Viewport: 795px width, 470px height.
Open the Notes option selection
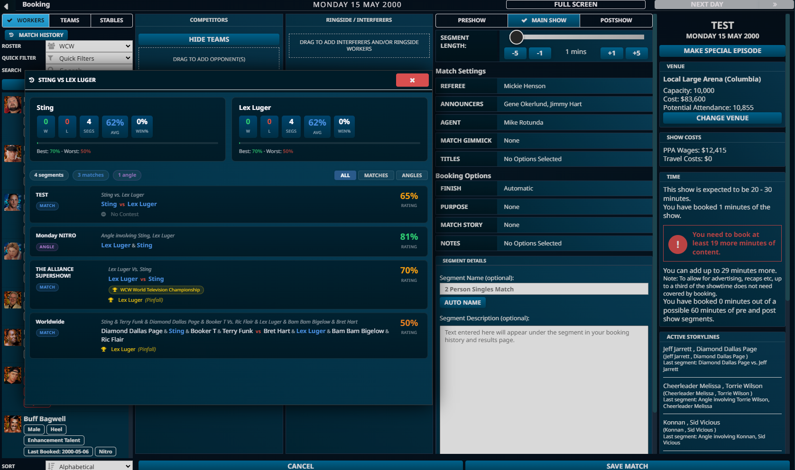(x=575, y=244)
